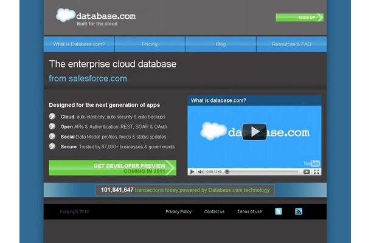Image resolution: width=371 pixels, height=243 pixels.
Task: Click the Copyright 2010 text
Action: tap(74, 211)
